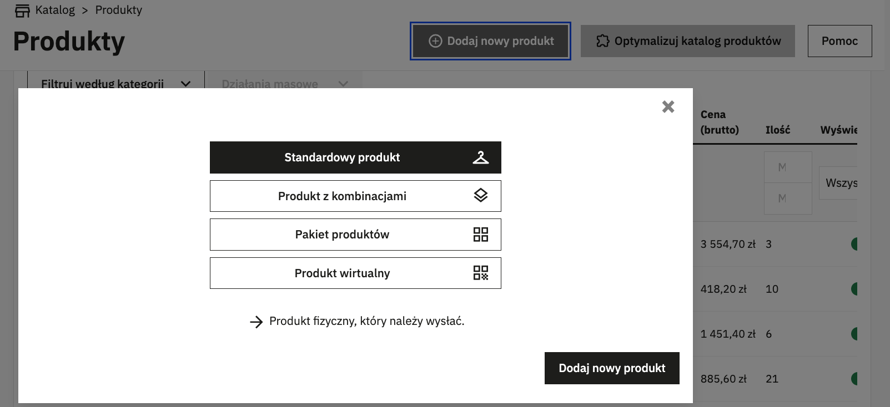Select Produkt wirtualny product type
This screenshot has width=890, height=407.
(355, 273)
